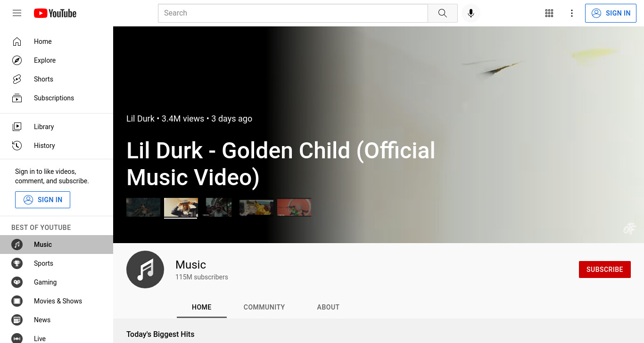The height and width of the screenshot is (343, 644).
Task: Click into the Search field
Action: [293, 13]
